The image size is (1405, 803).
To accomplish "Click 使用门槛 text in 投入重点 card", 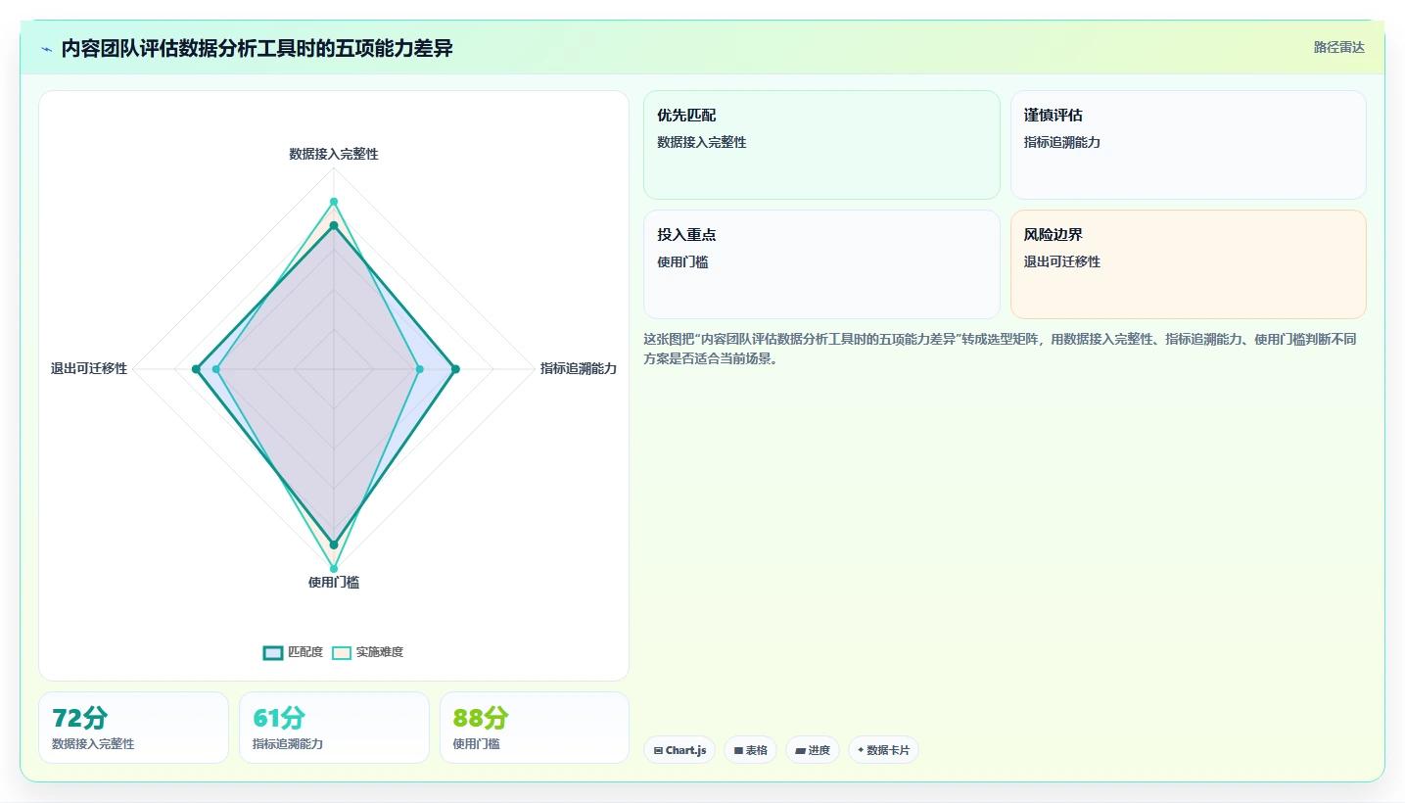I will (x=683, y=261).
